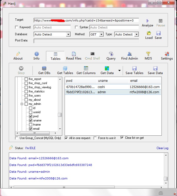Click Clear Log link
The image size is (177, 196).
[x=163, y=148]
